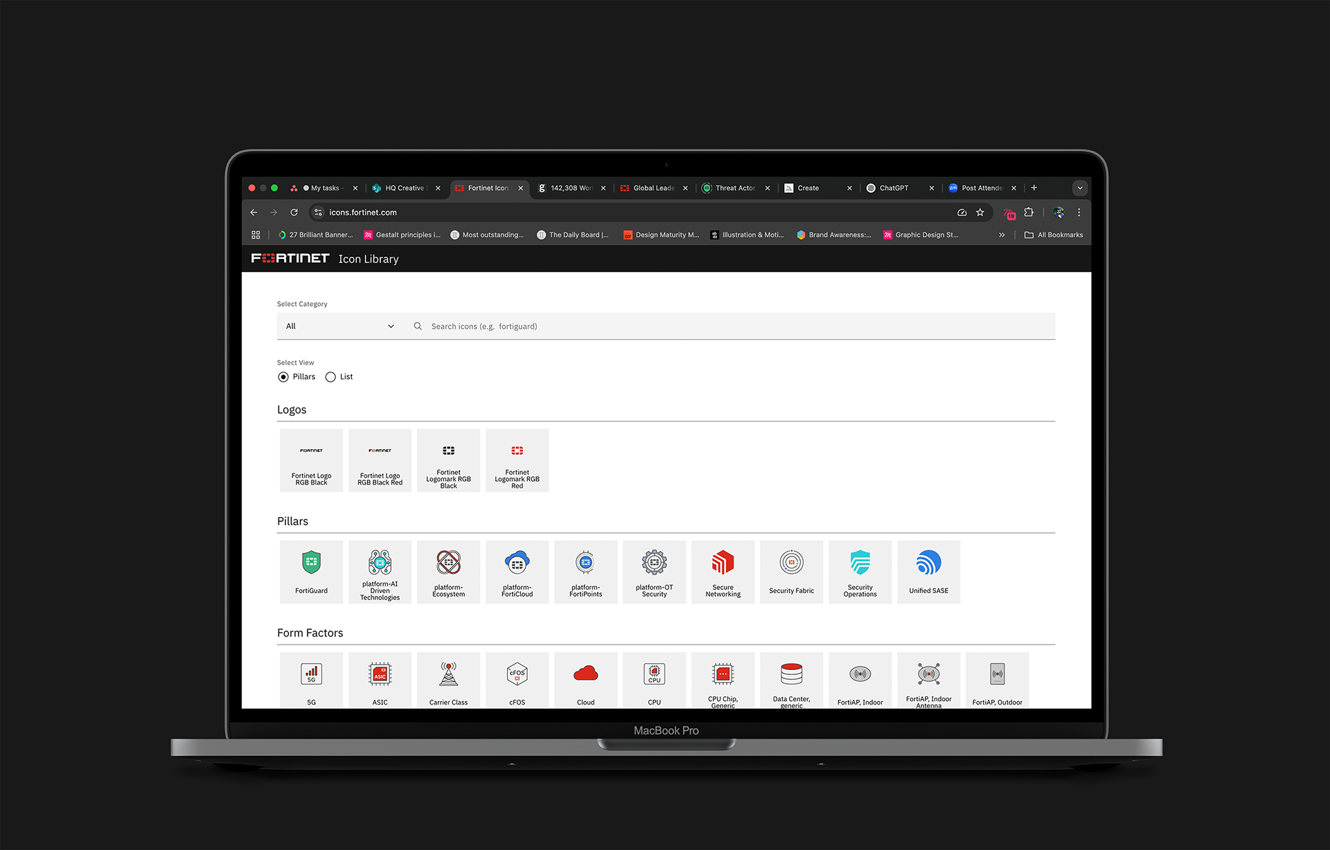This screenshot has height=850, width=1330.
Task: Switch to the My tasks tab
Action: (x=324, y=188)
